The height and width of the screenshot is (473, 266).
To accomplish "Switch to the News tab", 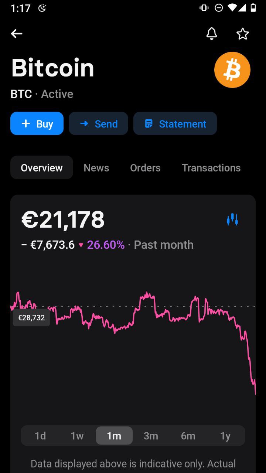I will 96,168.
